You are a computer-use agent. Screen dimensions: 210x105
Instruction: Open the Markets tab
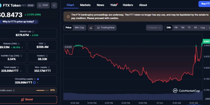pos(85,5)
